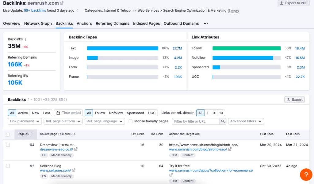Switch to the Network Graph tab

(38, 23)
